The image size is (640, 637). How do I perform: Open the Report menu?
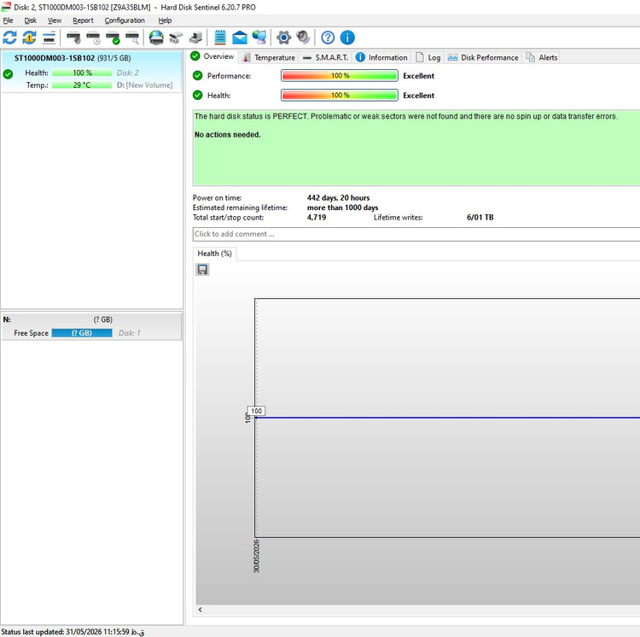point(83,20)
